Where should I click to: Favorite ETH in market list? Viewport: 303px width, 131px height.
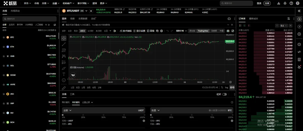[x=4, y=47]
